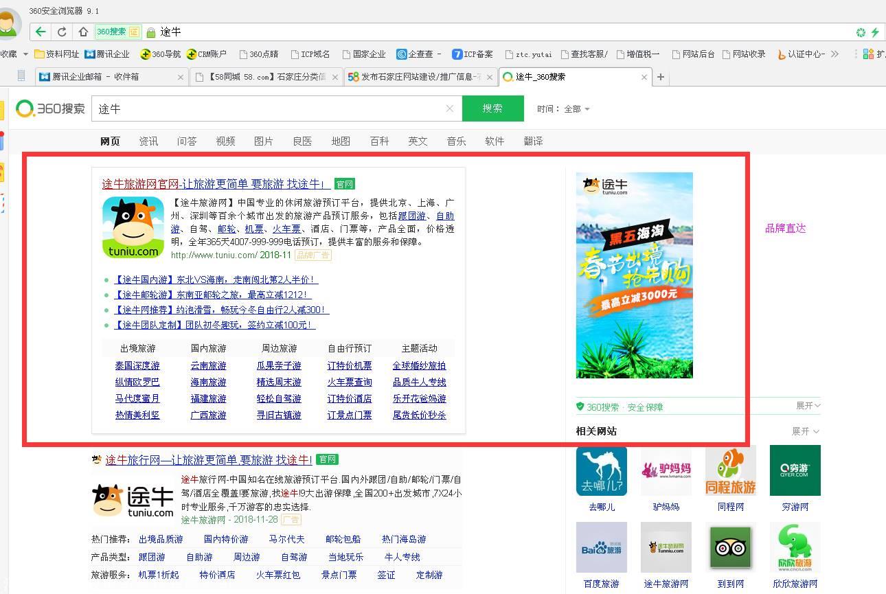Viewport: 886px width, 594px height.
Task: Click the http://www.tuniu.com/ URL text
Action: [214, 255]
